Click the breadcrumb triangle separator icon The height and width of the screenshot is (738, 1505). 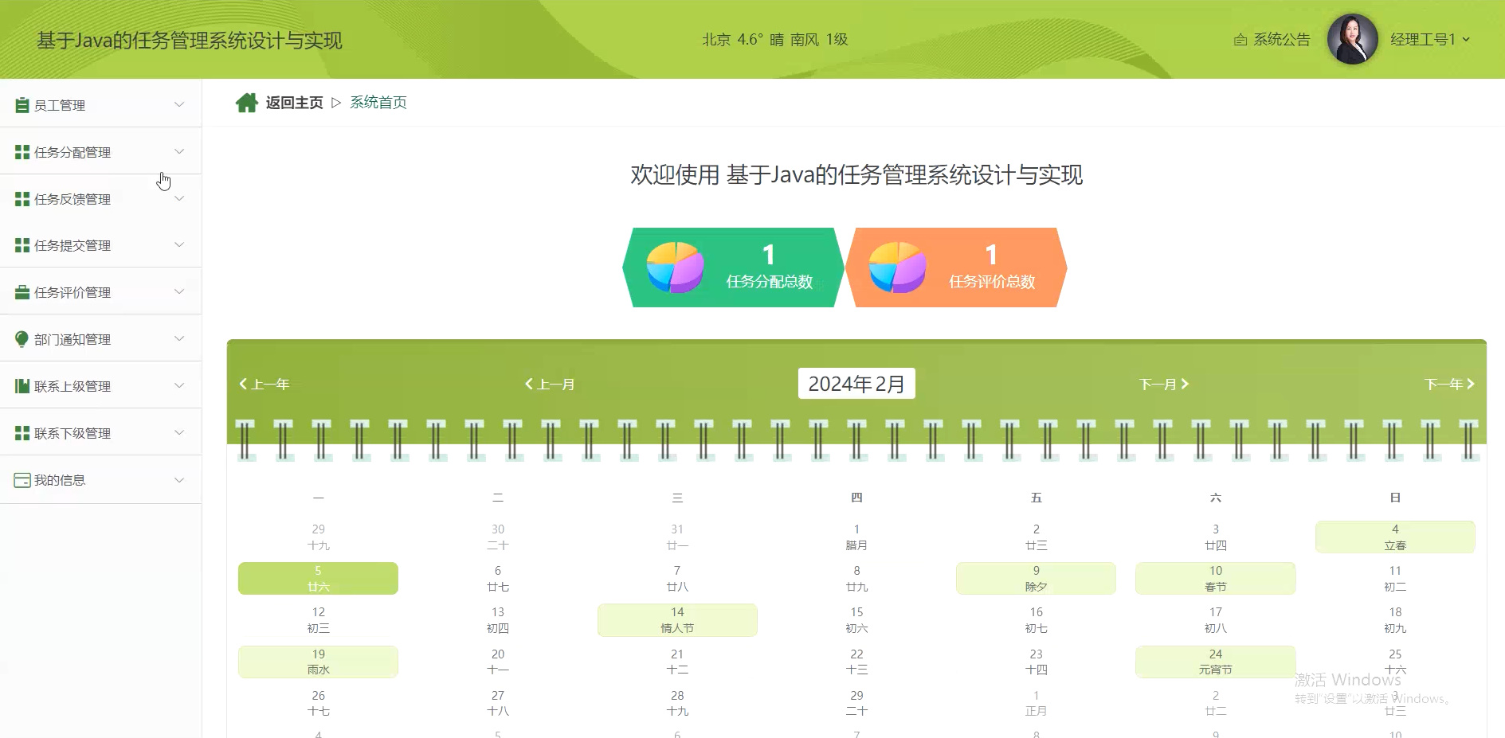(336, 103)
